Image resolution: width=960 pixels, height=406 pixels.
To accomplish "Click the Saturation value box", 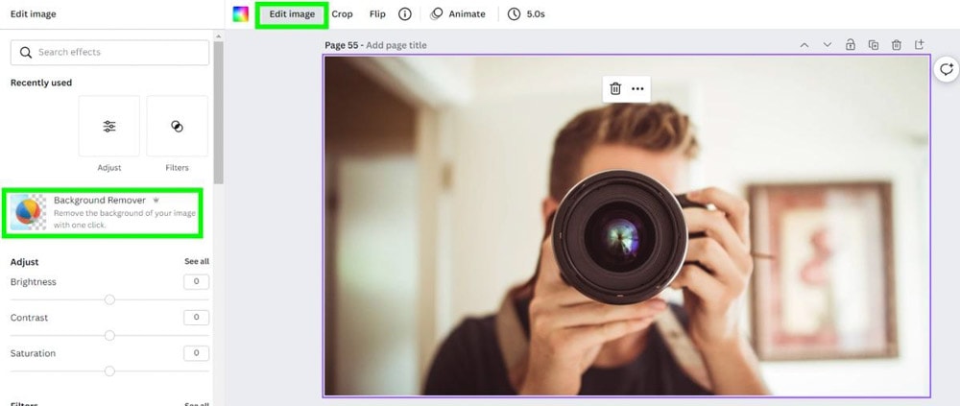I will 197,353.
